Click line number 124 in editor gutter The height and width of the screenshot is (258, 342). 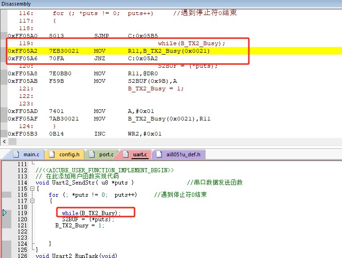[23, 243]
